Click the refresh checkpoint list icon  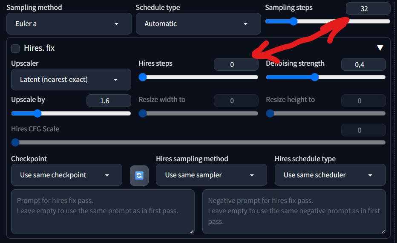tap(139, 175)
